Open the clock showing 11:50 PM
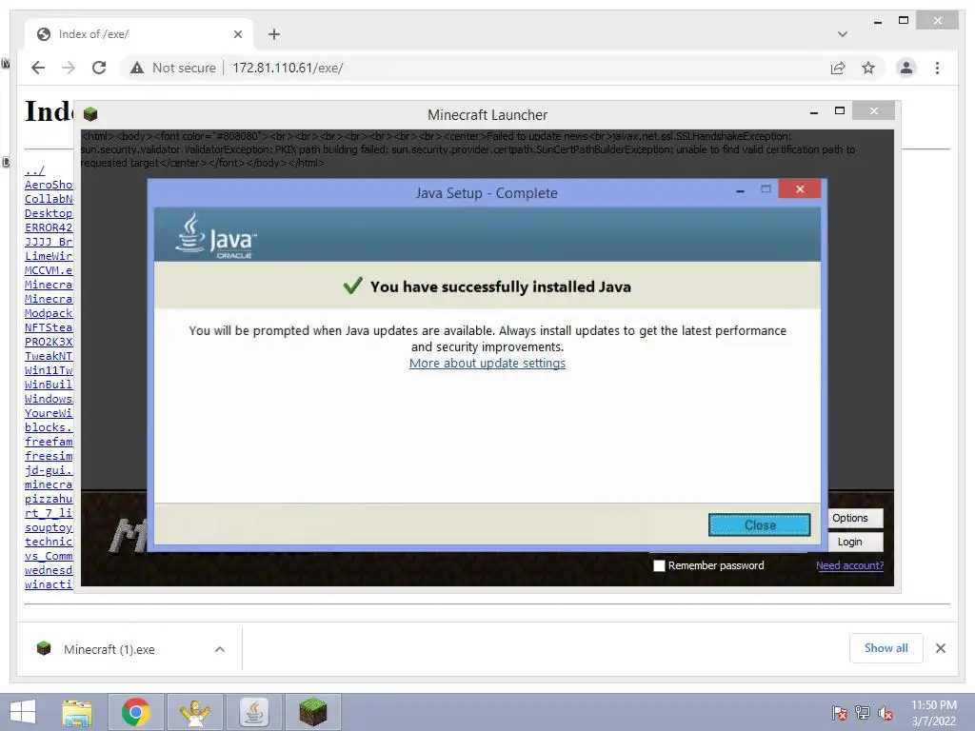Image resolution: width=975 pixels, height=731 pixels. (933, 713)
